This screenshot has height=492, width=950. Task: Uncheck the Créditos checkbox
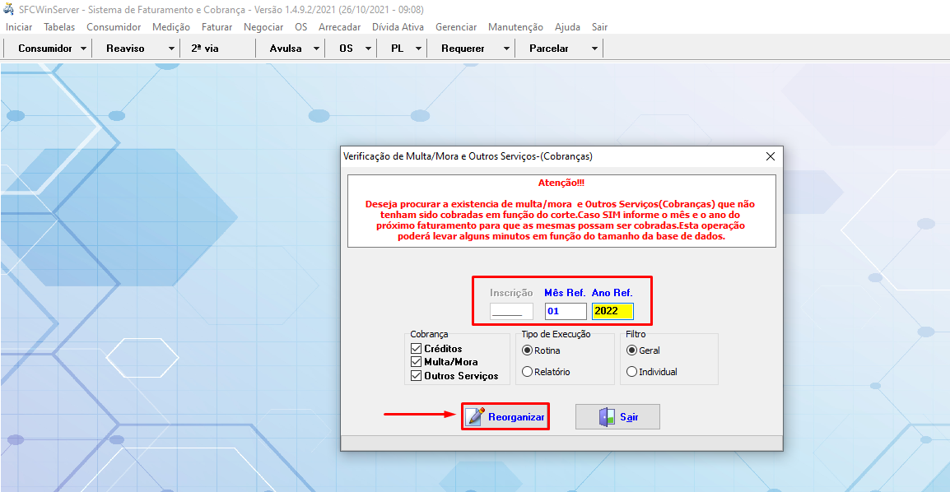pos(416,349)
